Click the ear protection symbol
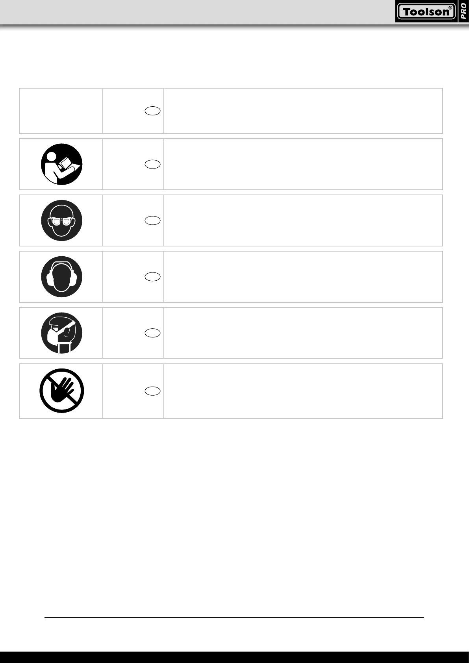This screenshot has width=469, height=663. pos(61,277)
